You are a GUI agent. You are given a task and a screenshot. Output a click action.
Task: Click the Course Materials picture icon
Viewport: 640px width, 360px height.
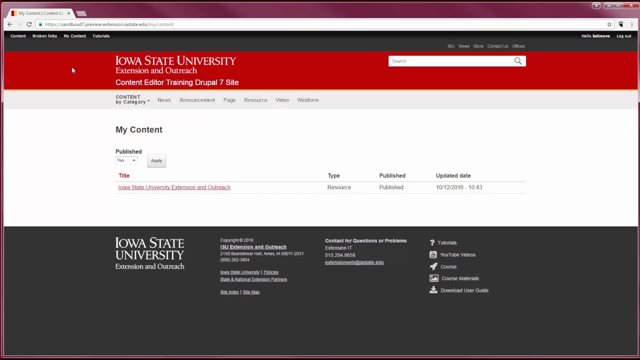434,278
